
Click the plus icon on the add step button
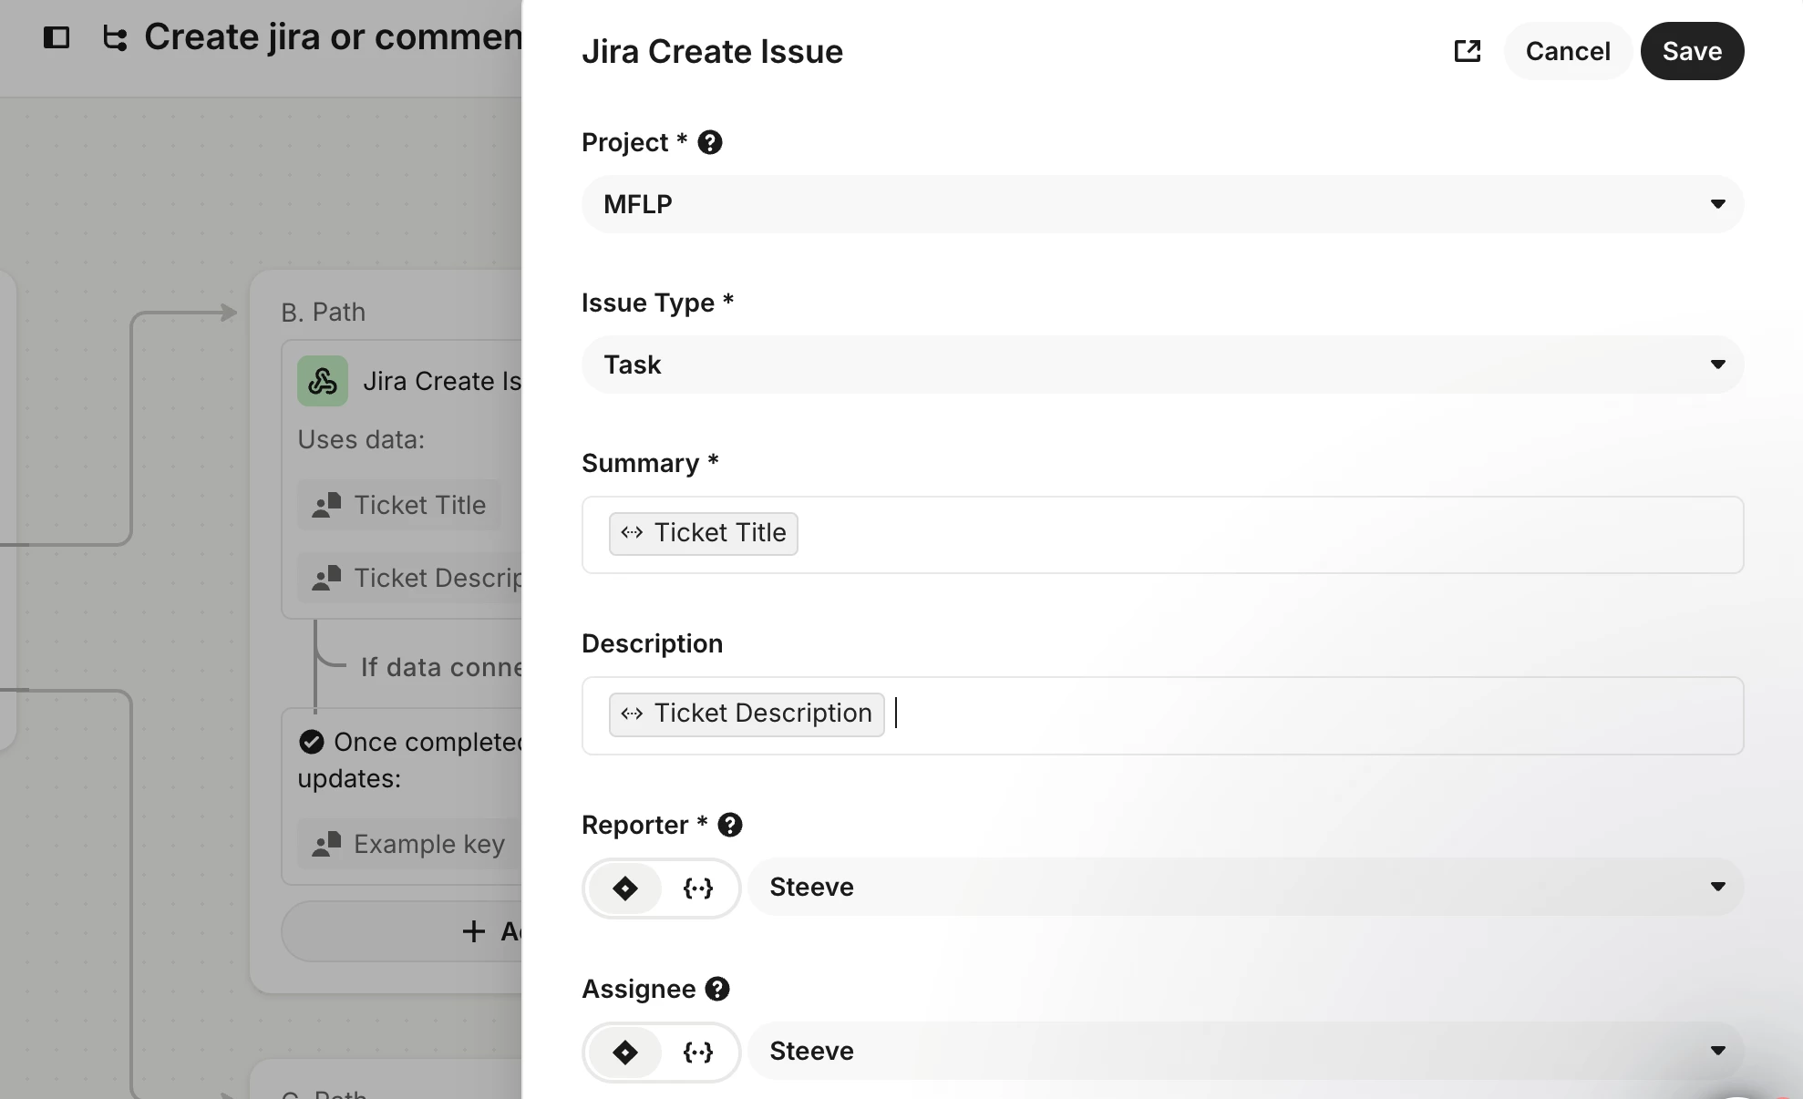473,931
